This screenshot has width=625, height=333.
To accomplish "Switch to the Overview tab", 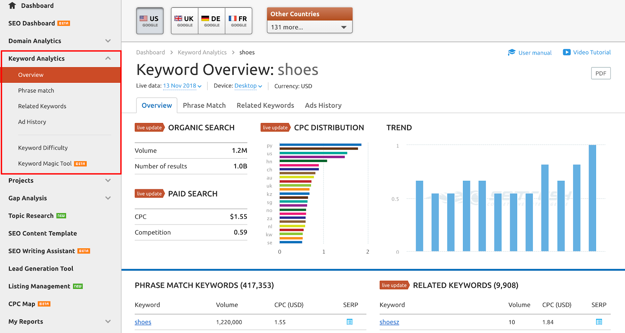I will 157,105.
